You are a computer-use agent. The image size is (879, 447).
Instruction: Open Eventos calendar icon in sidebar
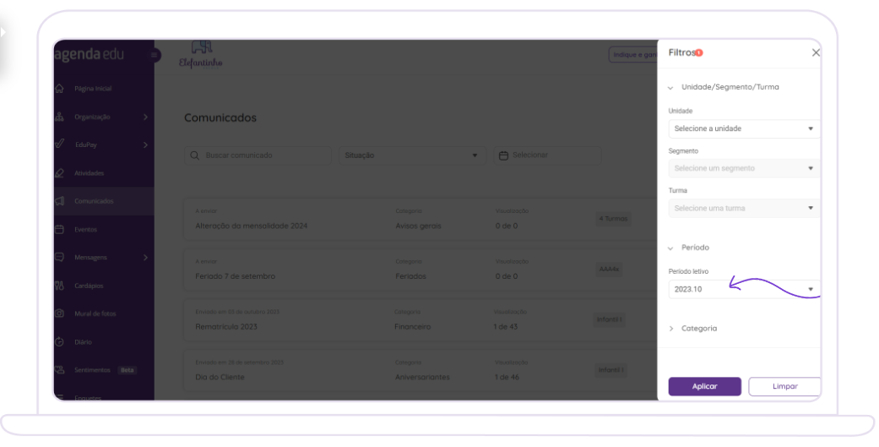click(59, 229)
